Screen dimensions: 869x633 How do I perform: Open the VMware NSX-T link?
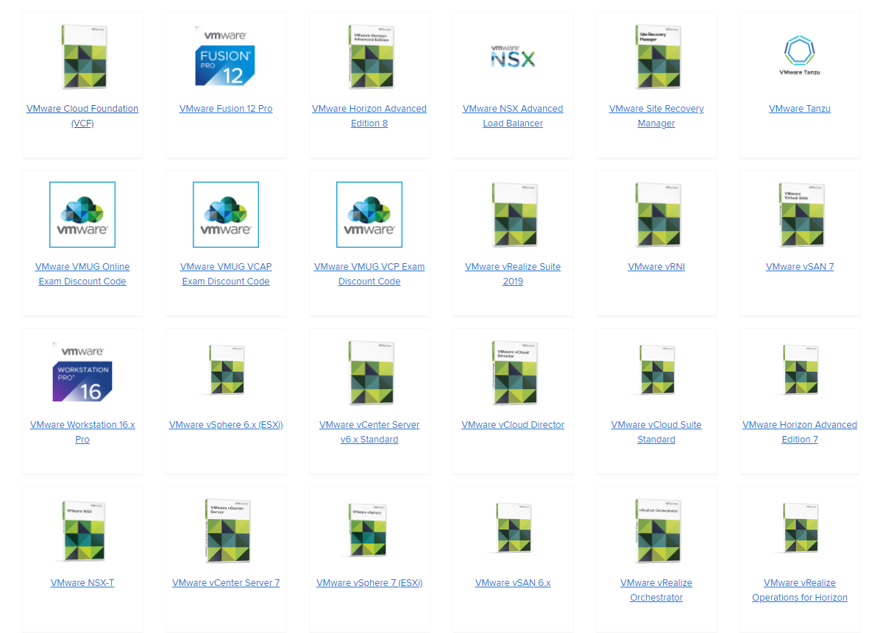pyautogui.click(x=82, y=582)
